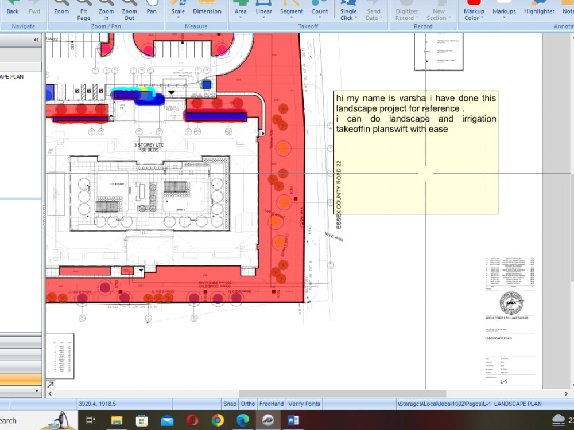Click the New Section tool
Screen dimensions: 574x430
point(439,11)
